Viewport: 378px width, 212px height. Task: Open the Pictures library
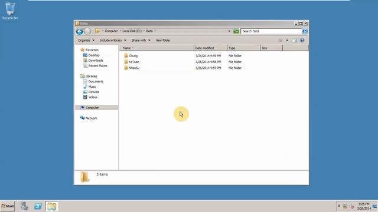[93, 92]
